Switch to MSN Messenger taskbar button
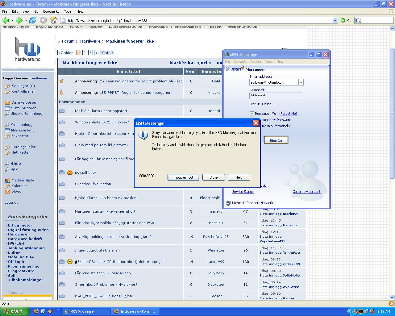395x316 pixels. (x=86, y=311)
